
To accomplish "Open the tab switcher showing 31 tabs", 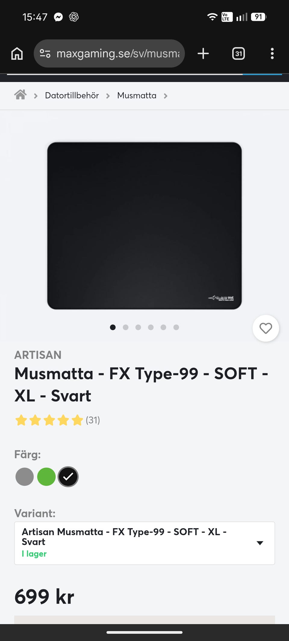I will 238,54.
